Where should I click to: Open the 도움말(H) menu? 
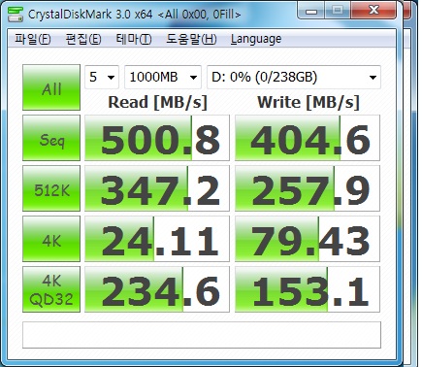coord(191,39)
